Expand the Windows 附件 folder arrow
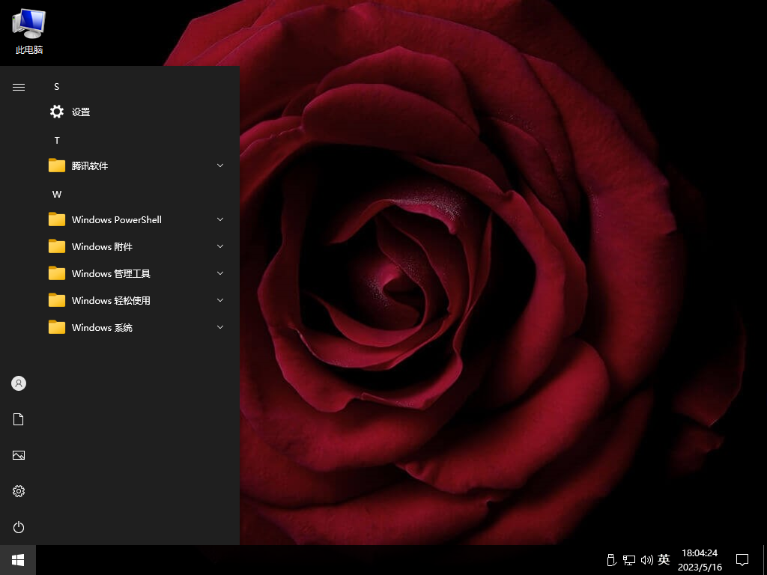The width and height of the screenshot is (767, 575). 220,246
